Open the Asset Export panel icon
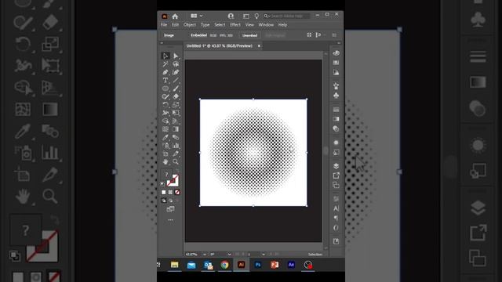The image size is (502, 282). (336, 175)
